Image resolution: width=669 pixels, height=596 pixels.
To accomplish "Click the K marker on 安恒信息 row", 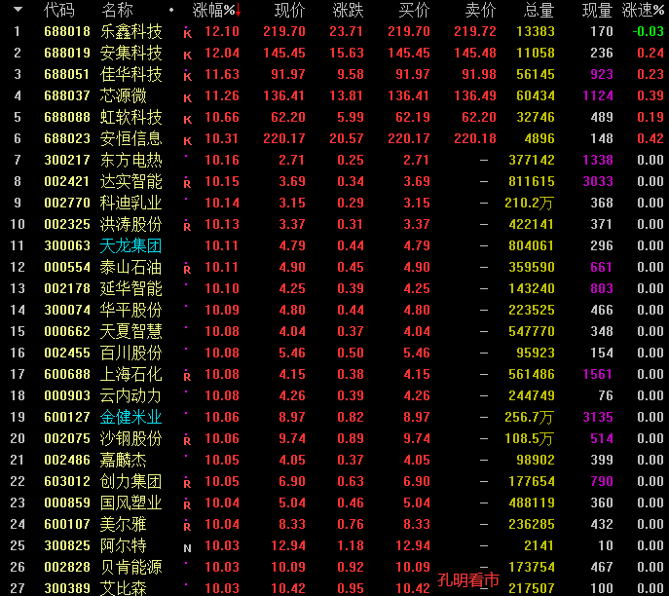I will 187,140.
